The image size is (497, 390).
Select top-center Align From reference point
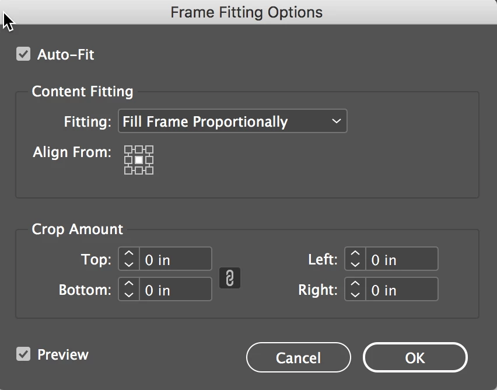tap(139, 149)
